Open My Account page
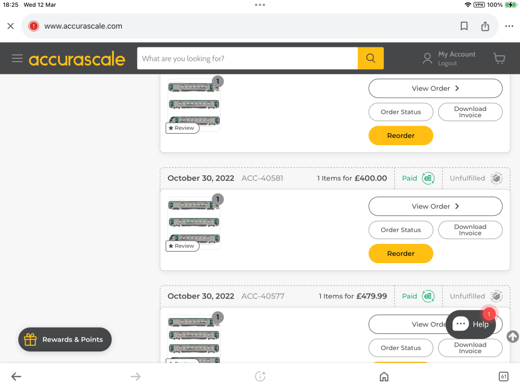Image resolution: width=520 pixels, height=390 pixels. (456, 54)
